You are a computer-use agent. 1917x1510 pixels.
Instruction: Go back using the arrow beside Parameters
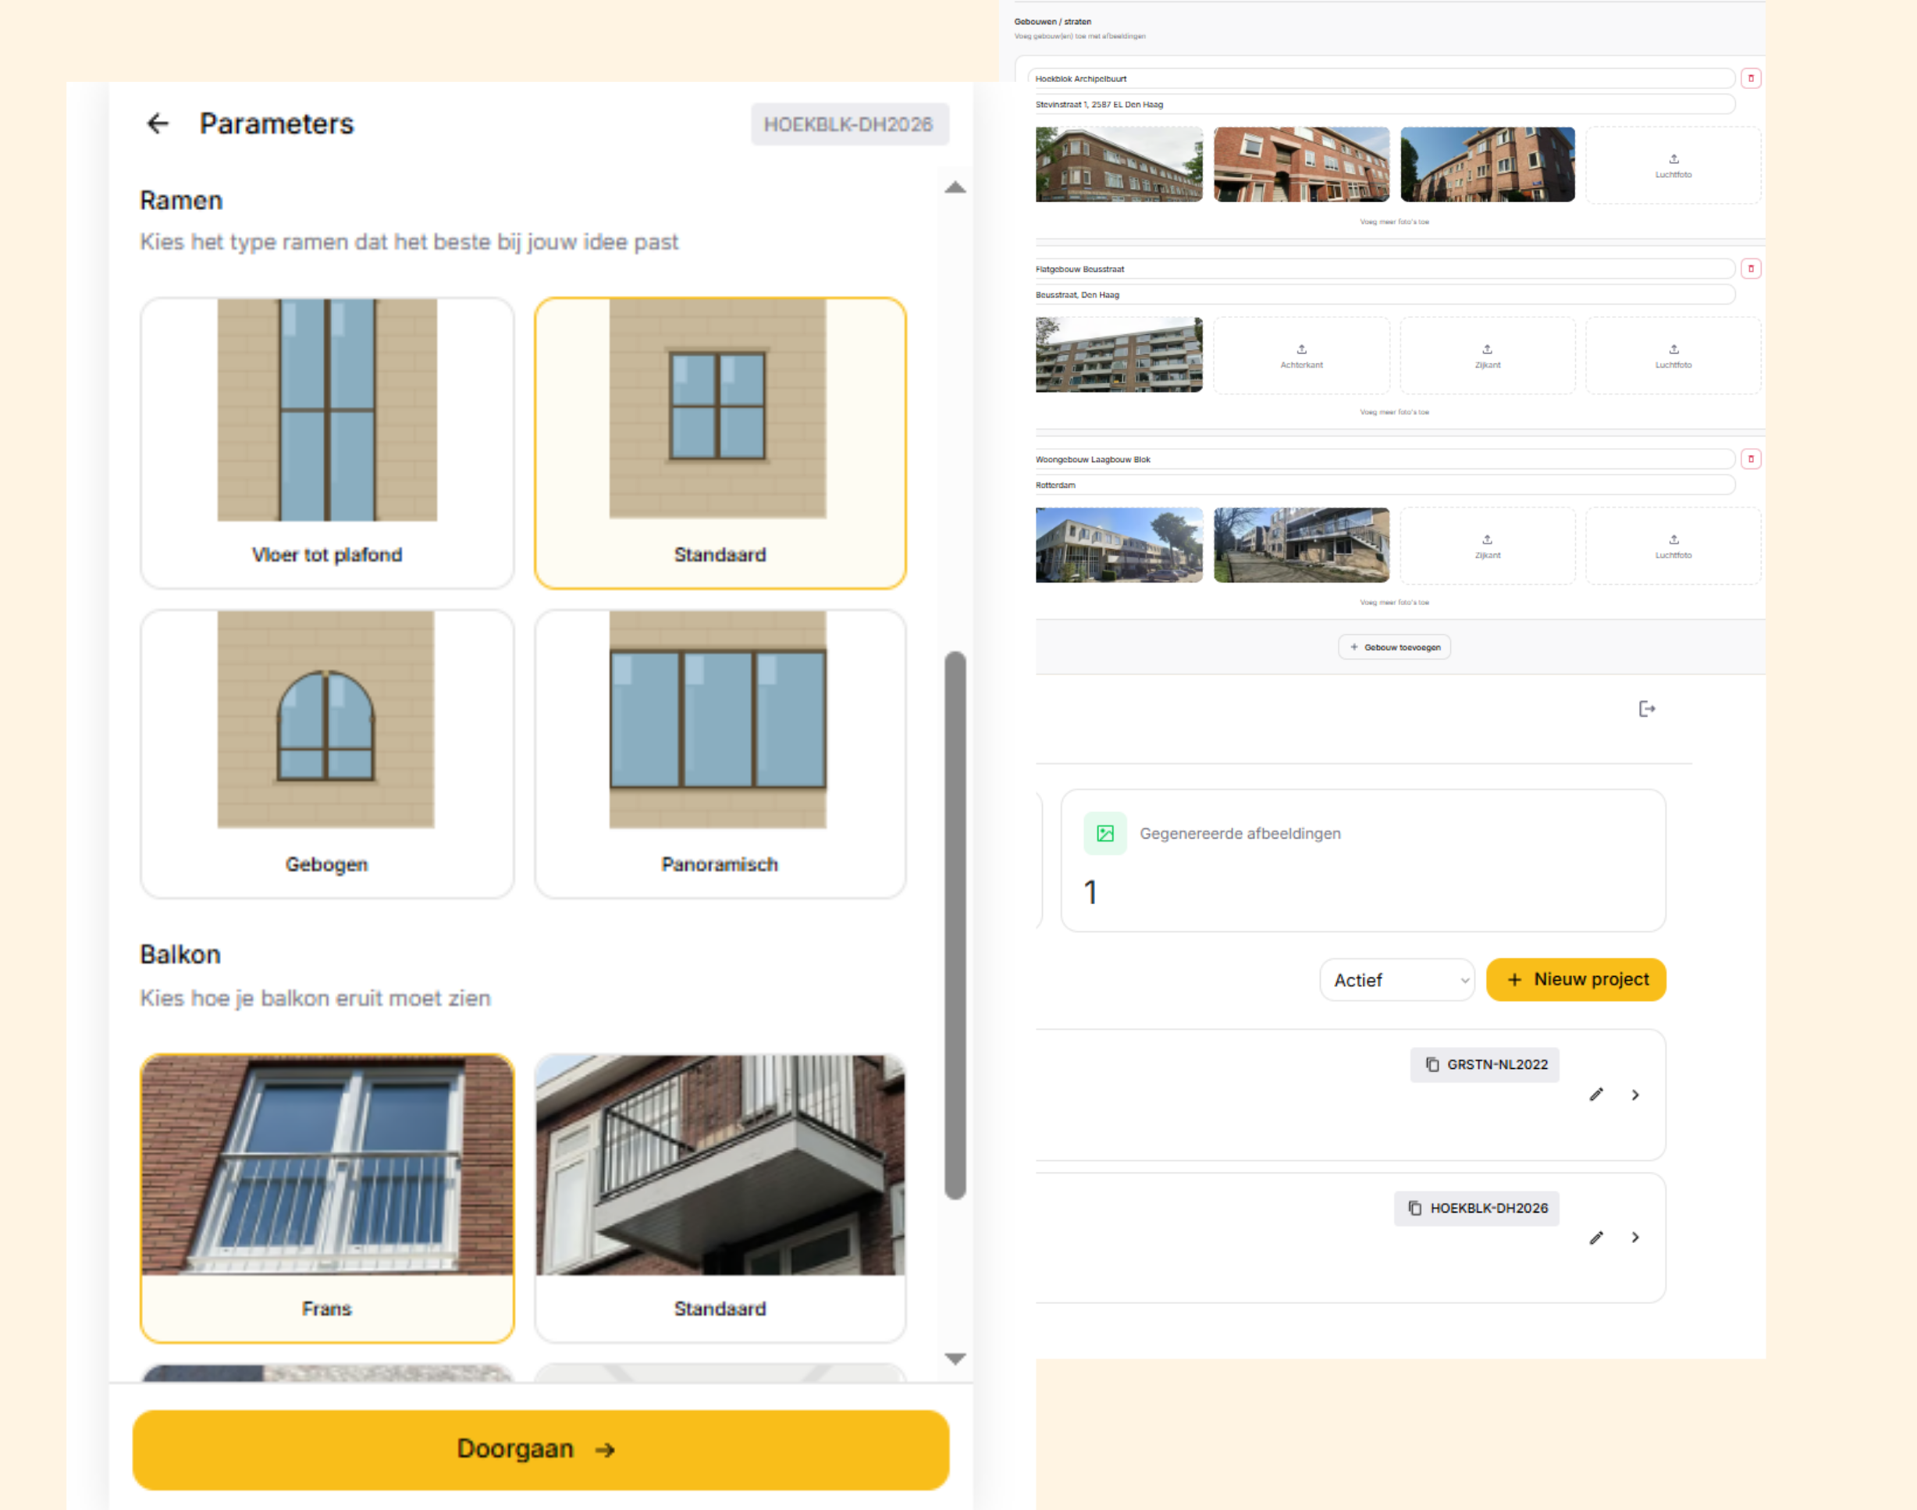coord(158,124)
